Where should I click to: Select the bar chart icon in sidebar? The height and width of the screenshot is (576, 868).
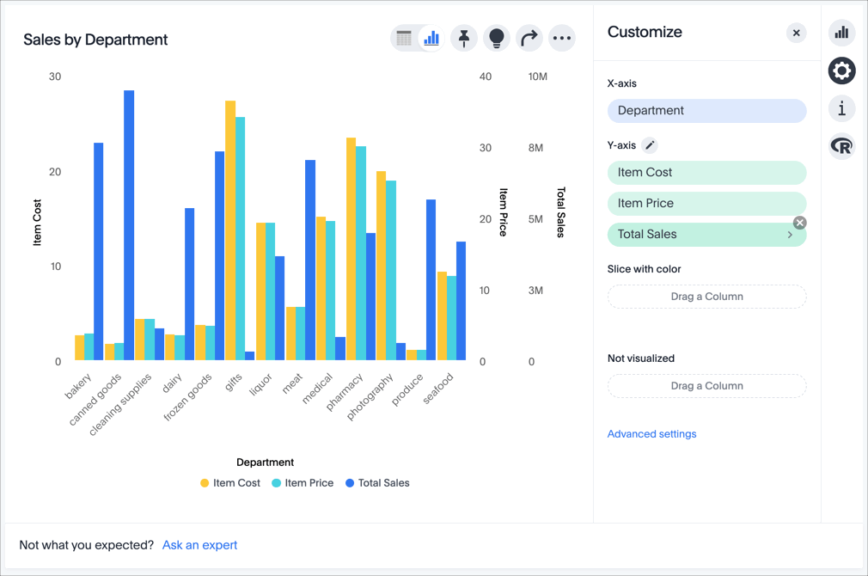[x=841, y=33]
